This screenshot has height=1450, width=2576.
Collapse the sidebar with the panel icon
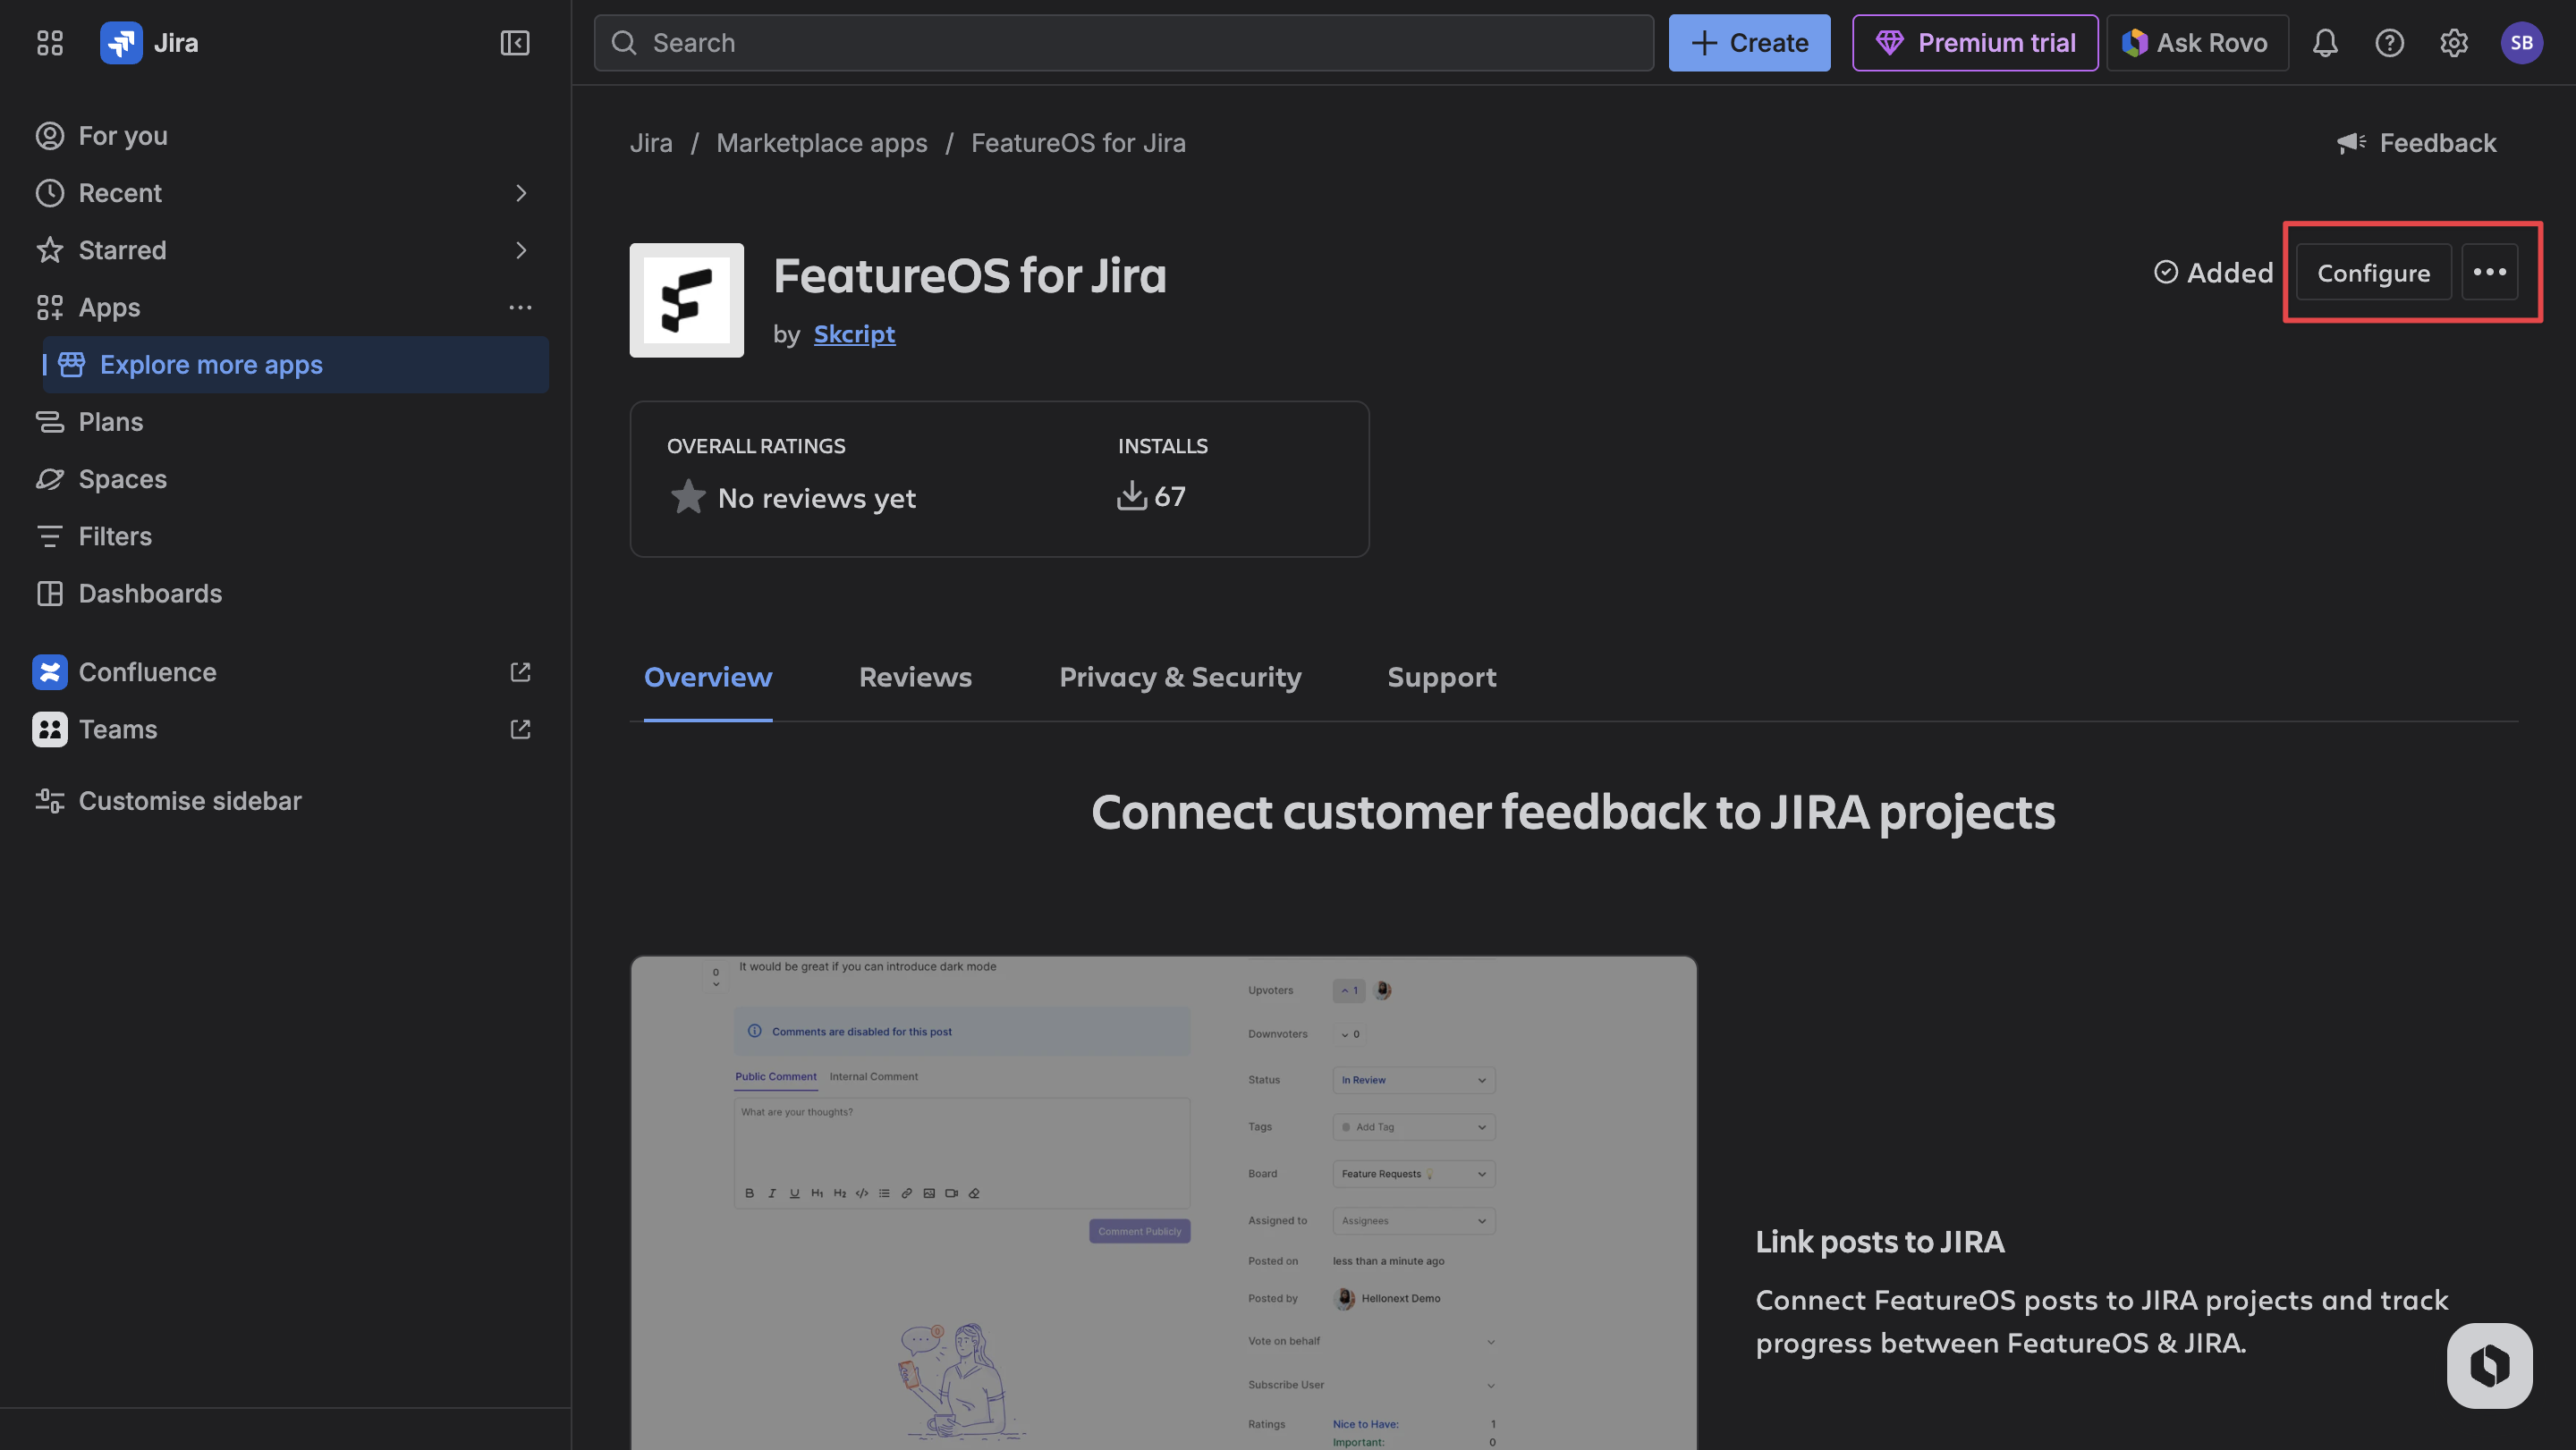[514, 43]
